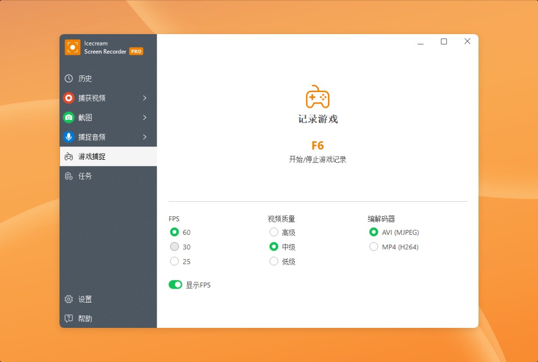Select MP4 (H264) encoder
The height and width of the screenshot is (362, 538).
pos(373,247)
